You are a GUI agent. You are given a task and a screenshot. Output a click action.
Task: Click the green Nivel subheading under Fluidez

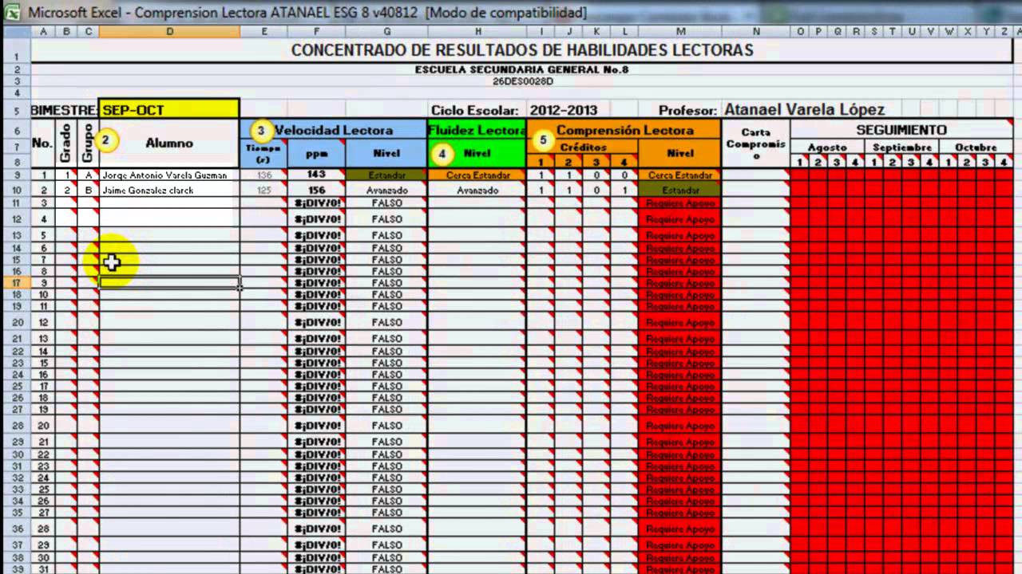[x=477, y=153]
